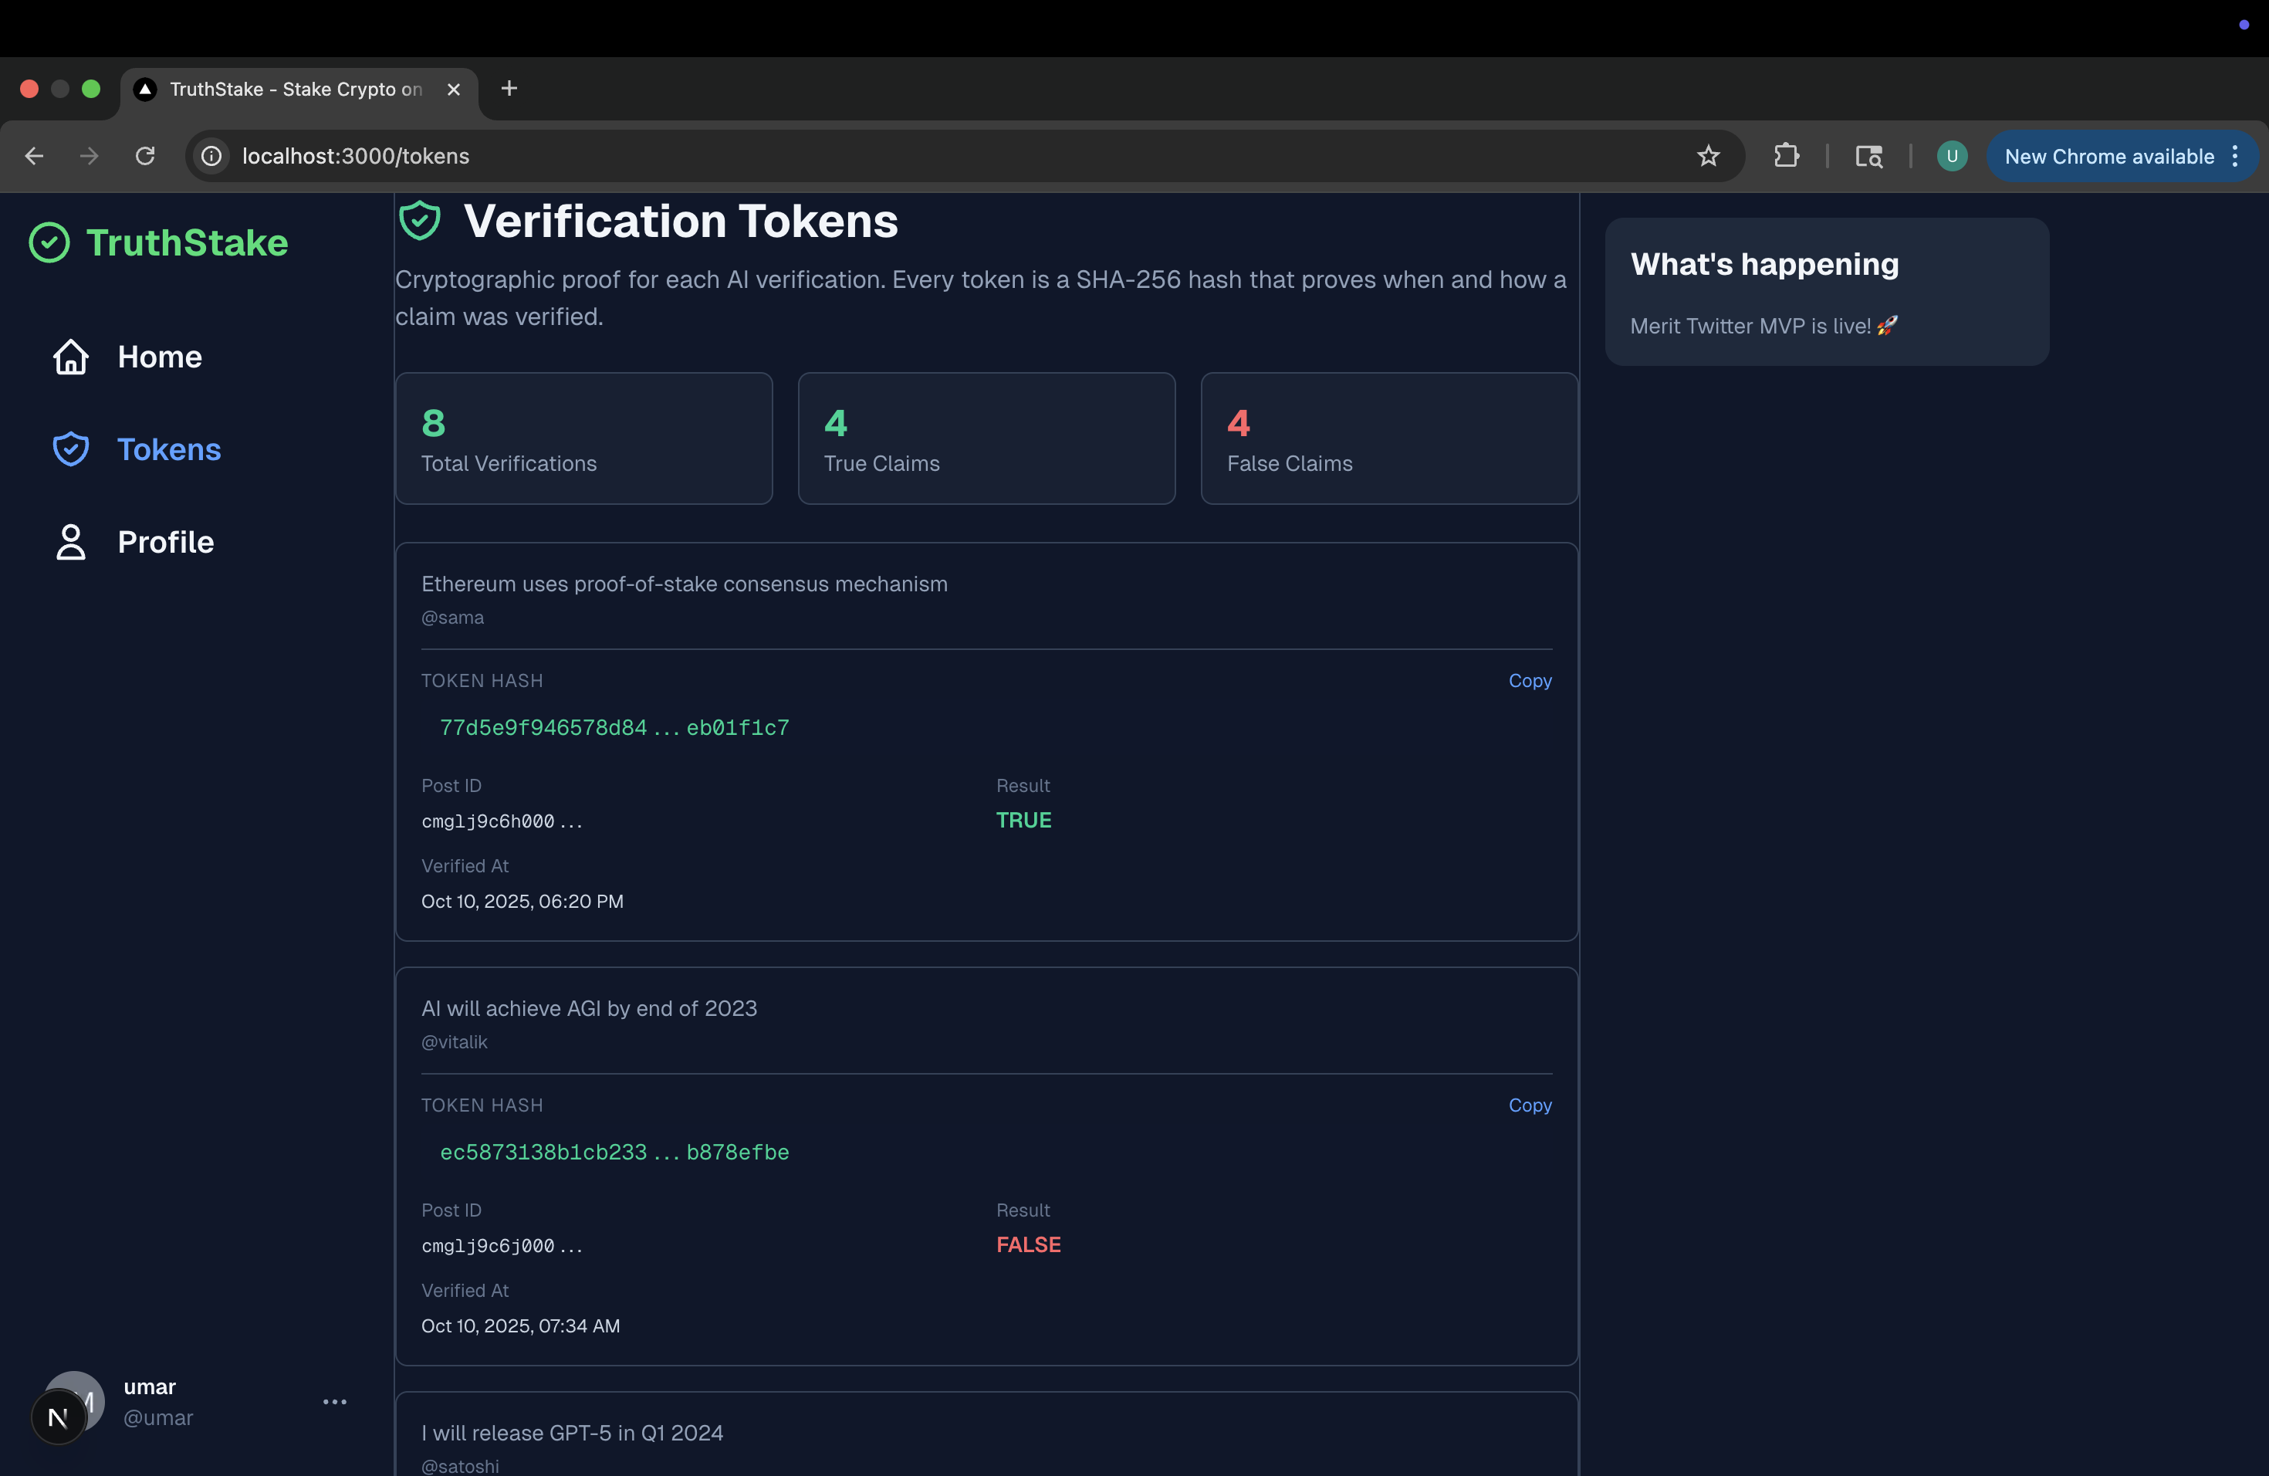The height and width of the screenshot is (1476, 2269).
Task: Reload the page
Action: (145, 157)
